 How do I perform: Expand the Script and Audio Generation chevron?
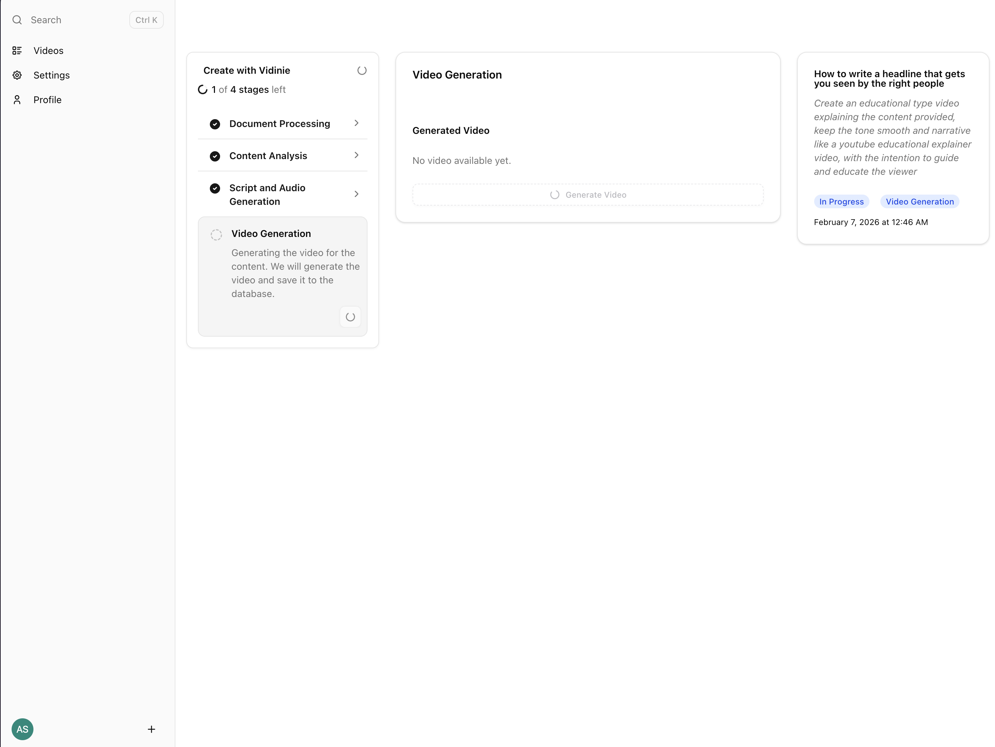[x=356, y=194]
